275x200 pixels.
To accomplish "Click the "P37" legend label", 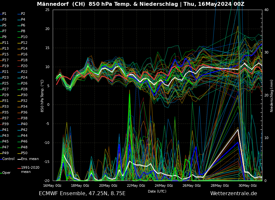I will click(x=5, y=118).
